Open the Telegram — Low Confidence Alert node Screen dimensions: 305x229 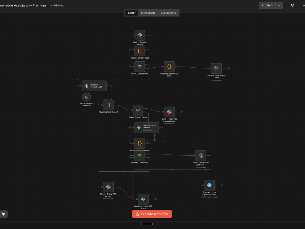[x=209, y=185]
